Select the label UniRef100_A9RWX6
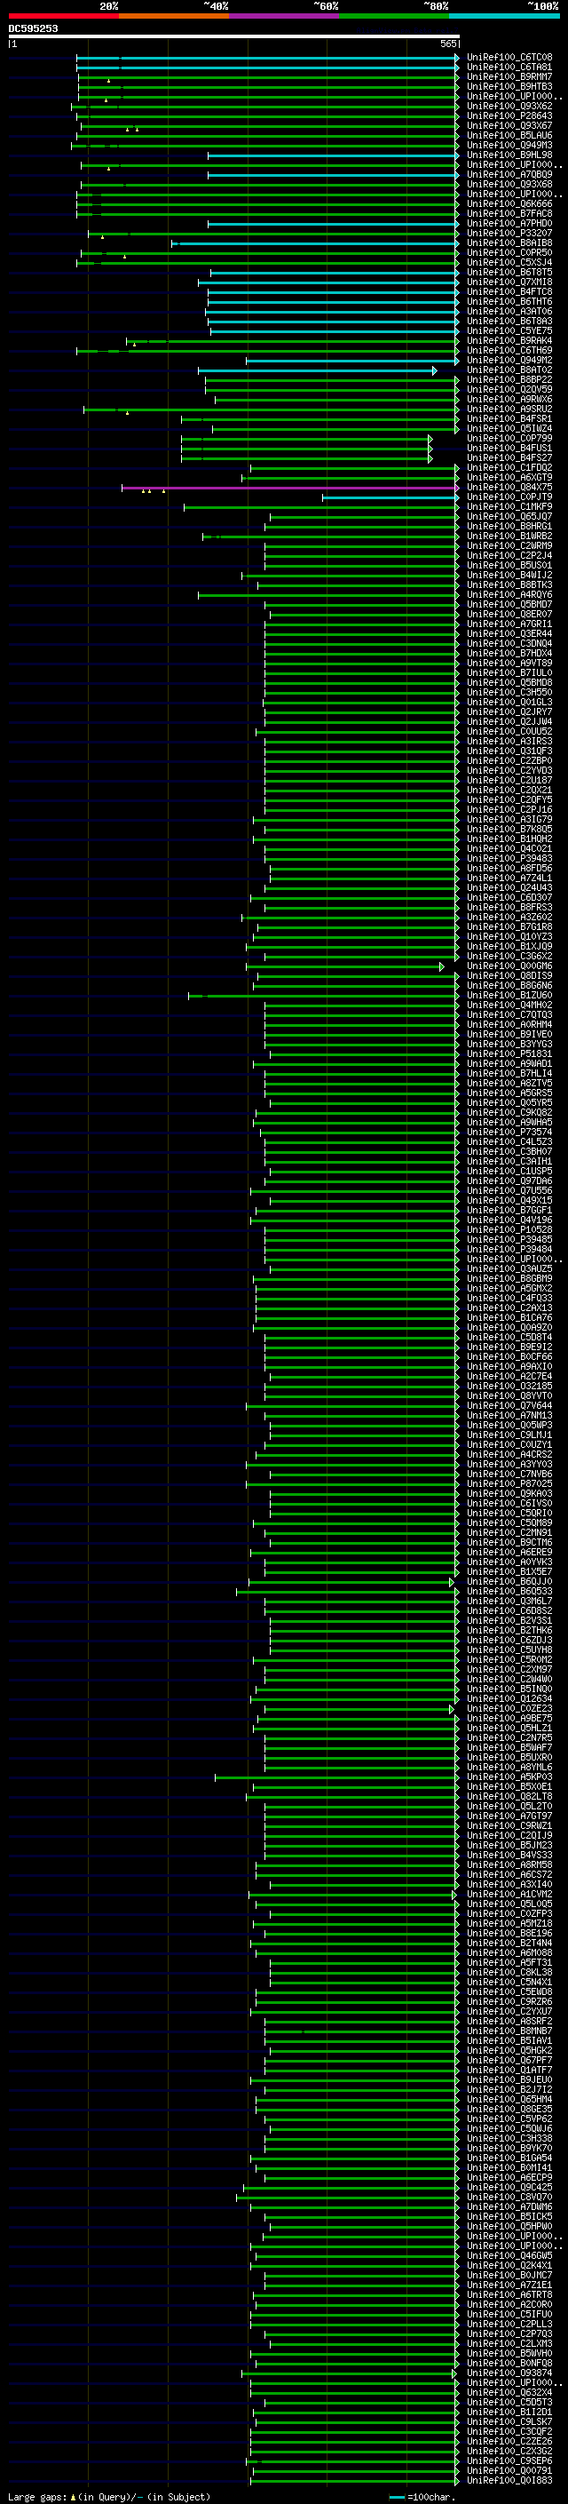The width and height of the screenshot is (568, 2504). click(509, 400)
